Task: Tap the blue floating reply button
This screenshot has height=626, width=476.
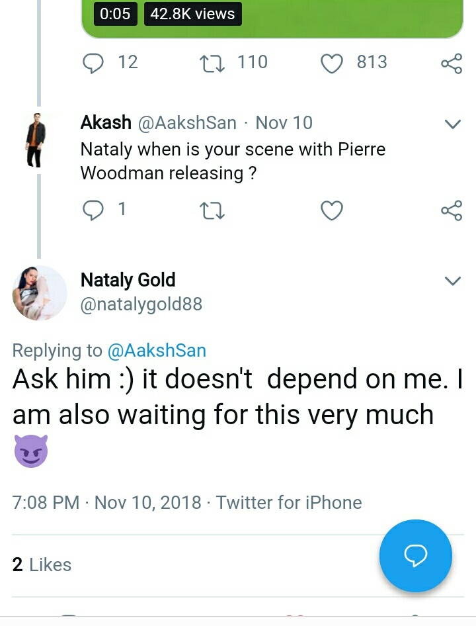Action: pos(415,556)
